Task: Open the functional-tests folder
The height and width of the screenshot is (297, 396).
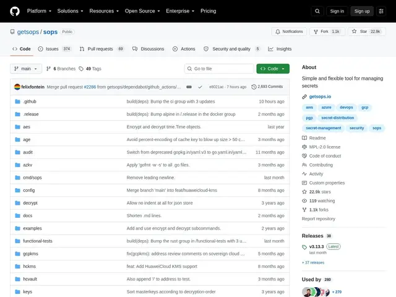Action: tap(38, 241)
